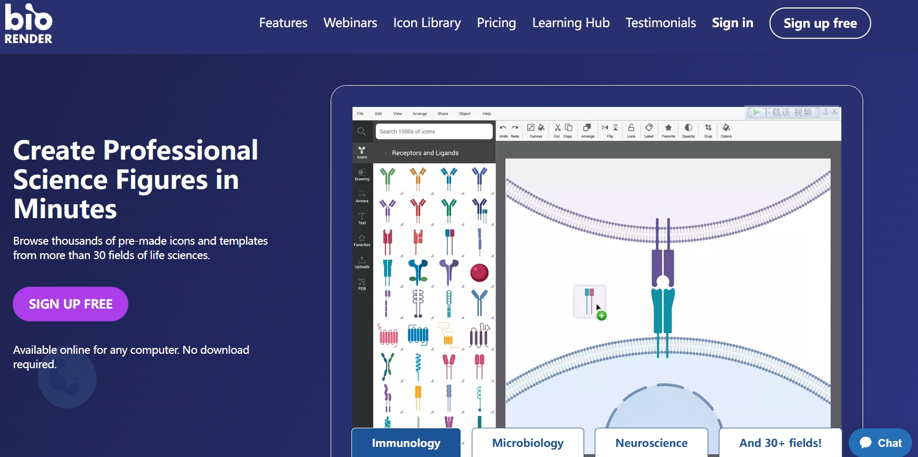Open the Icon Library page
918x457 pixels.
point(427,23)
